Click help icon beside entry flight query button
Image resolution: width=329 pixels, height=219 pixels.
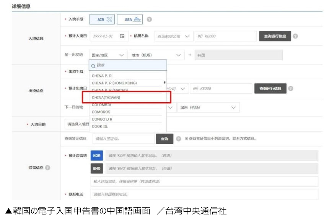tap(295, 36)
